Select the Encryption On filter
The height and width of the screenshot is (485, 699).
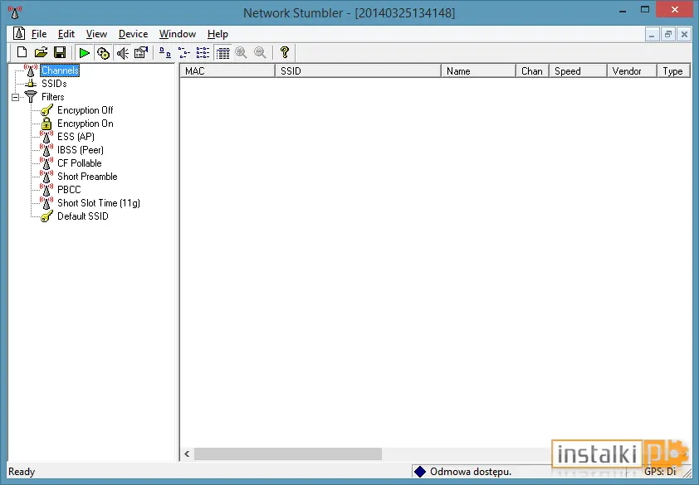click(x=86, y=124)
